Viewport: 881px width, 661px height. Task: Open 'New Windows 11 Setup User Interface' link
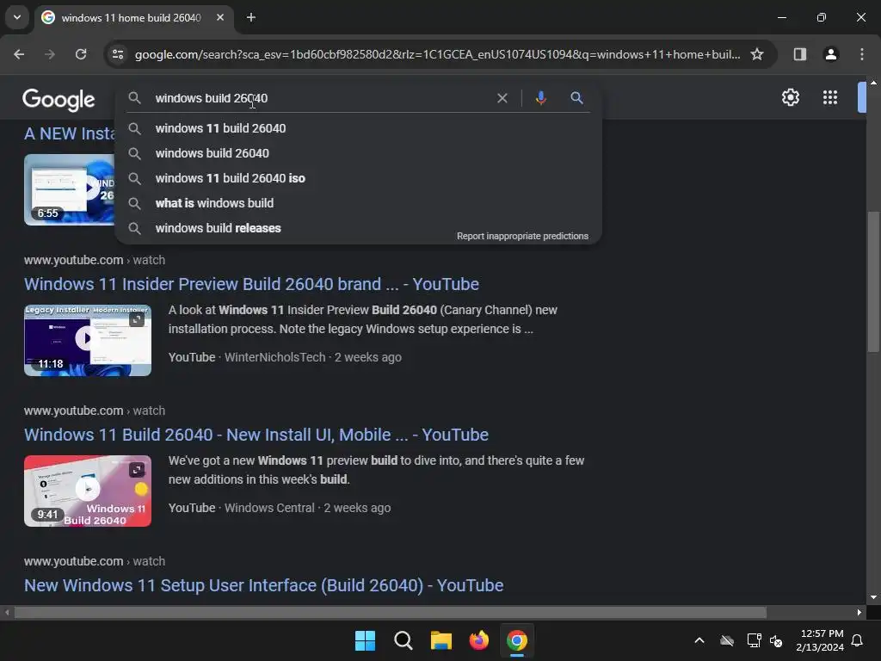[263, 585]
